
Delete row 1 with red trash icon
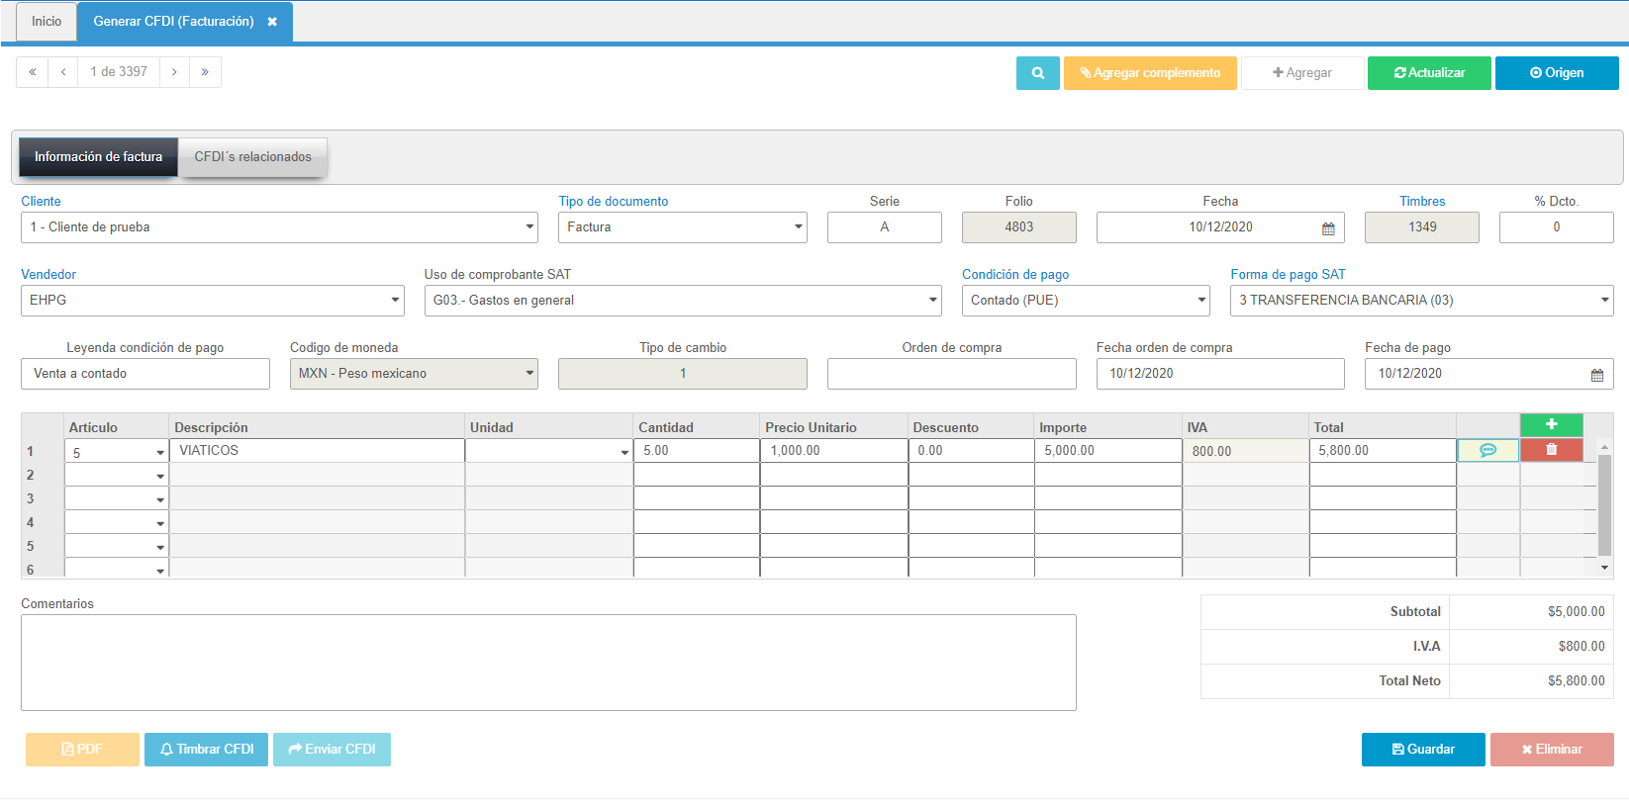click(x=1551, y=450)
